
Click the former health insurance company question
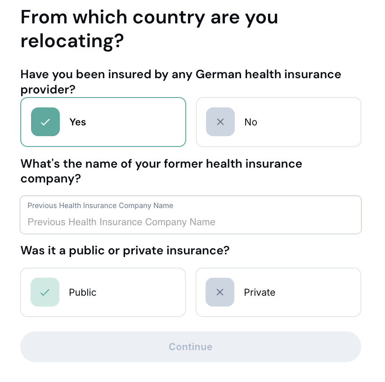161,171
